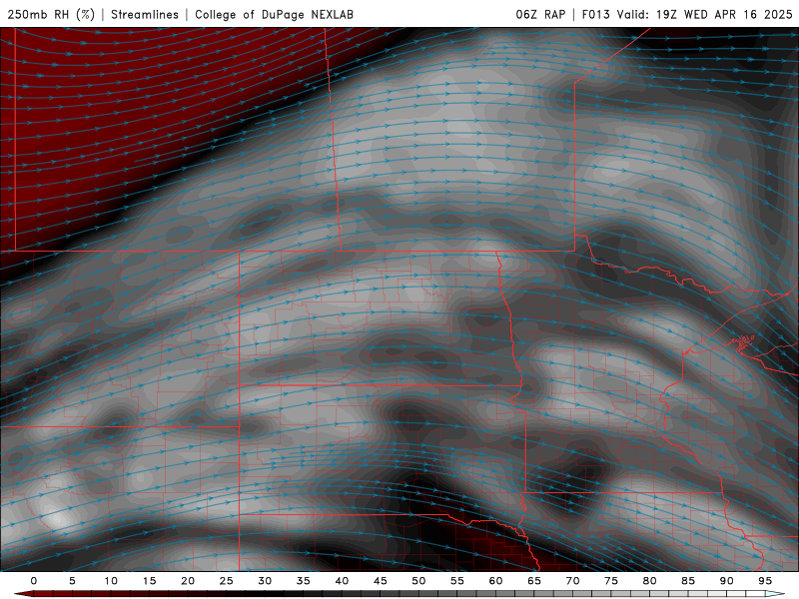Click the '06Z RAP' model run label
The height and width of the screenshot is (599, 799).
point(540,14)
